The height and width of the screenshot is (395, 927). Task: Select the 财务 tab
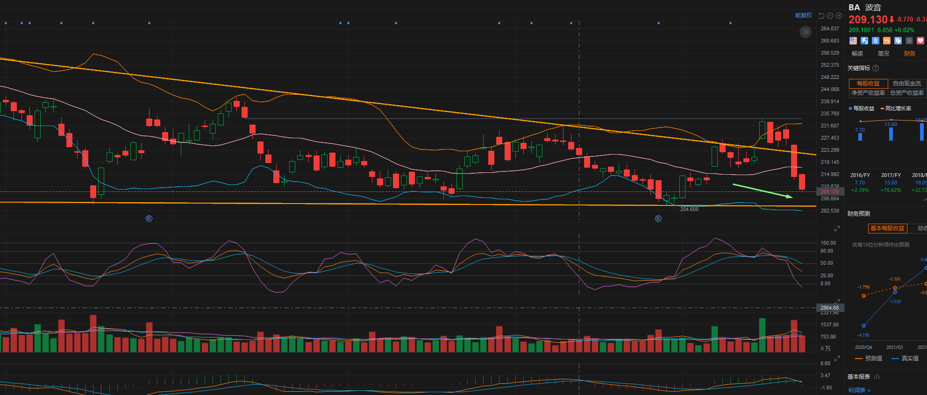click(x=910, y=54)
